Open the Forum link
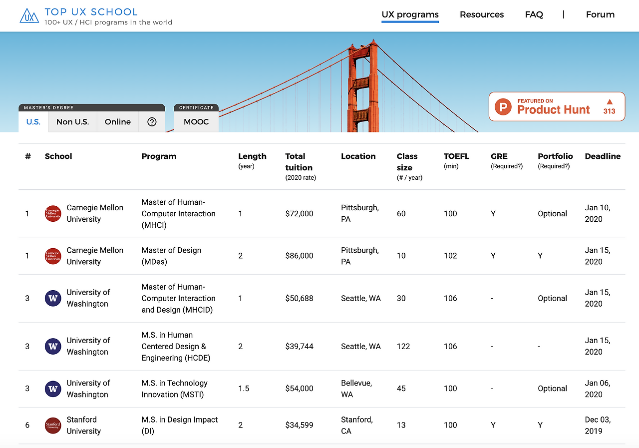Screen dimensions: 639x448 (x=600, y=14)
